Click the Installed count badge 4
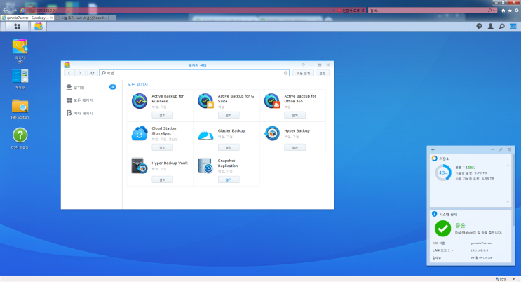 click(x=113, y=87)
